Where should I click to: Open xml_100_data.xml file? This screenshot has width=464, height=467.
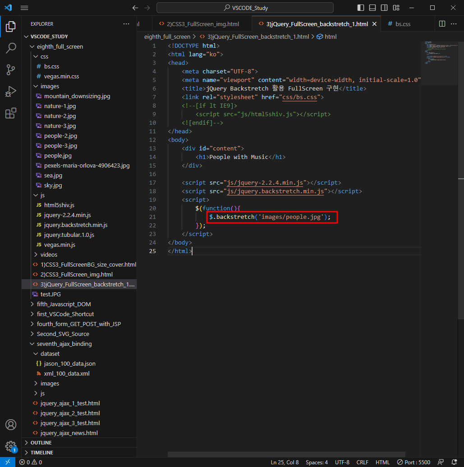[x=79, y=373]
